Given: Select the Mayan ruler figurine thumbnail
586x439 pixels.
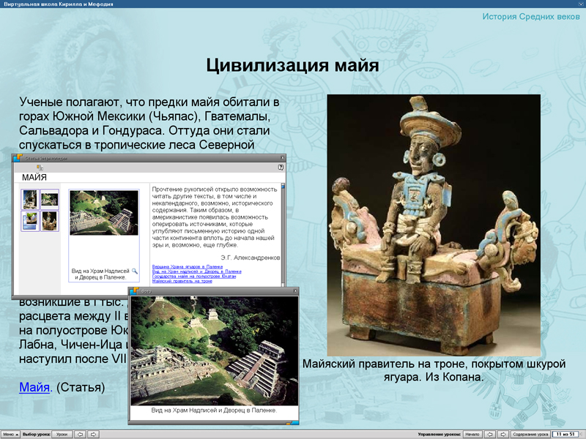Looking at the screenshot, I should [x=50, y=221].
